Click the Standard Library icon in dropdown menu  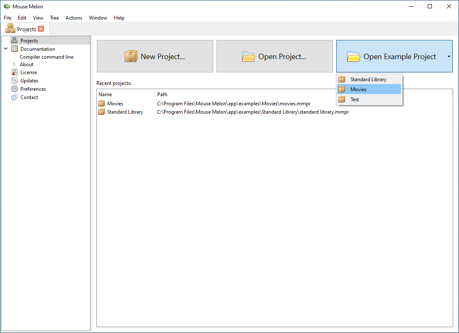(x=342, y=79)
